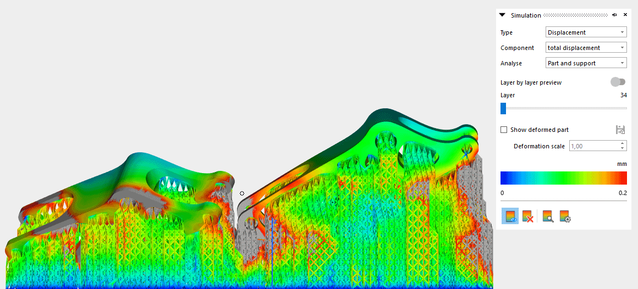Open simulation result settings gear icon

565,216
